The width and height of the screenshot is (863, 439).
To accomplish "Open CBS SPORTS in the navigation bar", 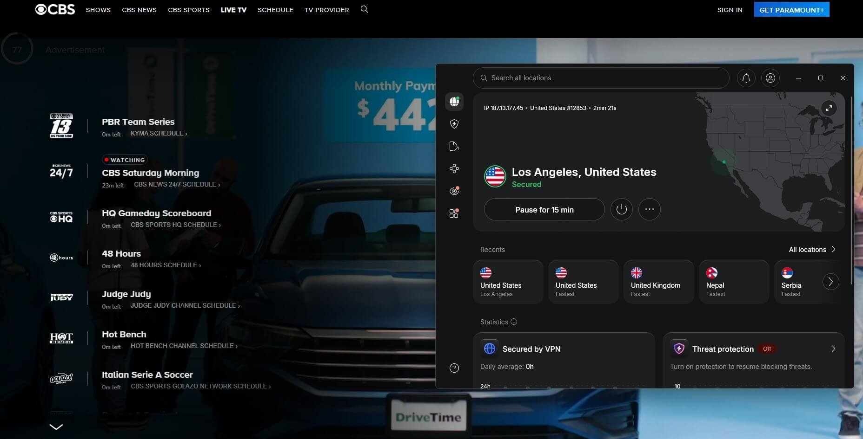I will (189, 10).
